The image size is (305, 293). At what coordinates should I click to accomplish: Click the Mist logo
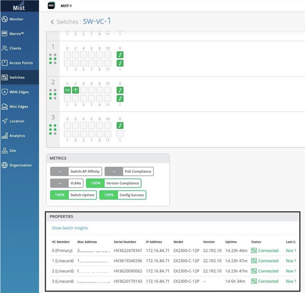(x=19, y=6)
